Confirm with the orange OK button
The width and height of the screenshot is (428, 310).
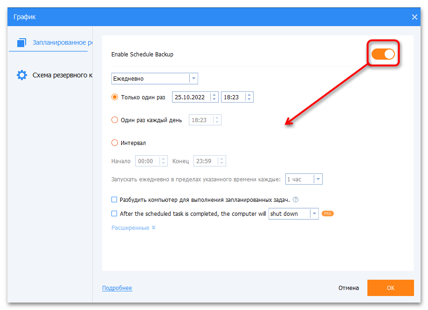pos(391,288)
